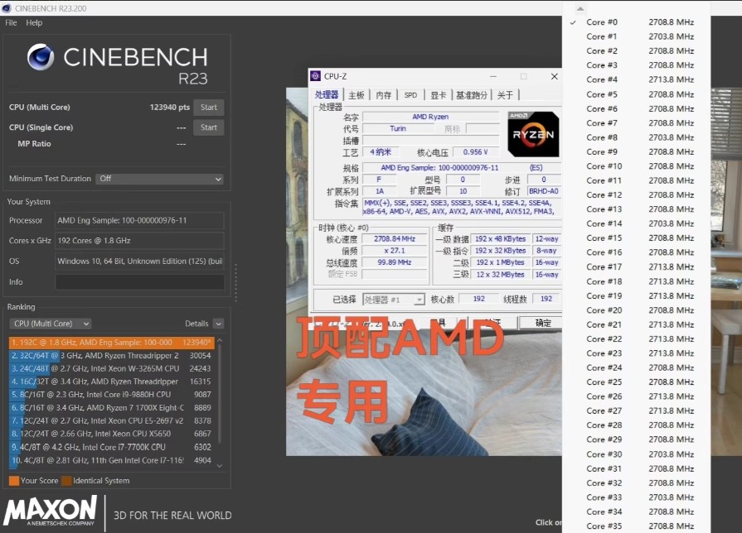Switch to the SPD tab in CPU-Z
The height and width of the screenshot is (533, 742).
[410, 94]
